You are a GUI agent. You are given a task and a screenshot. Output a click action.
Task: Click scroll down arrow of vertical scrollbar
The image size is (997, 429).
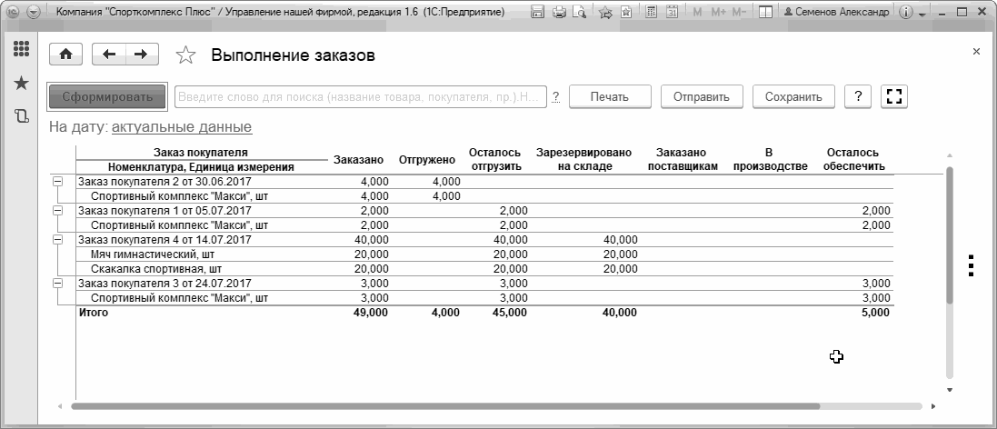[x=950, y=390]
